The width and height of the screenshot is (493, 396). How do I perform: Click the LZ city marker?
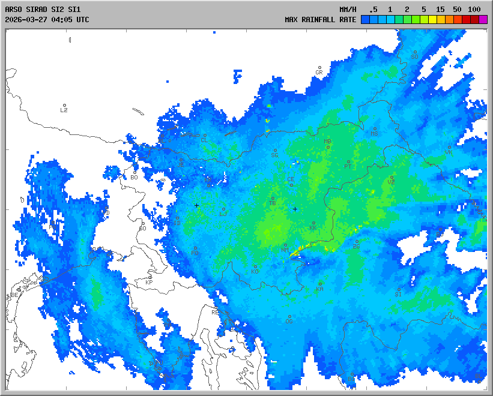(65, 106)
